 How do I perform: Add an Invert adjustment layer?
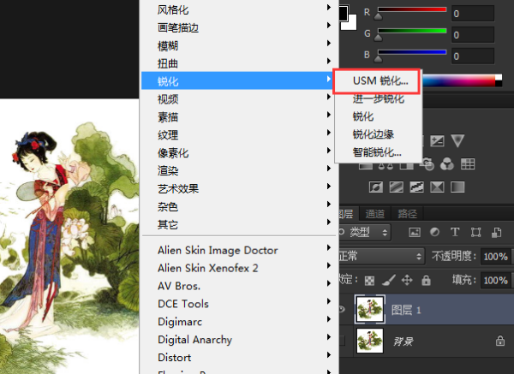376,187
